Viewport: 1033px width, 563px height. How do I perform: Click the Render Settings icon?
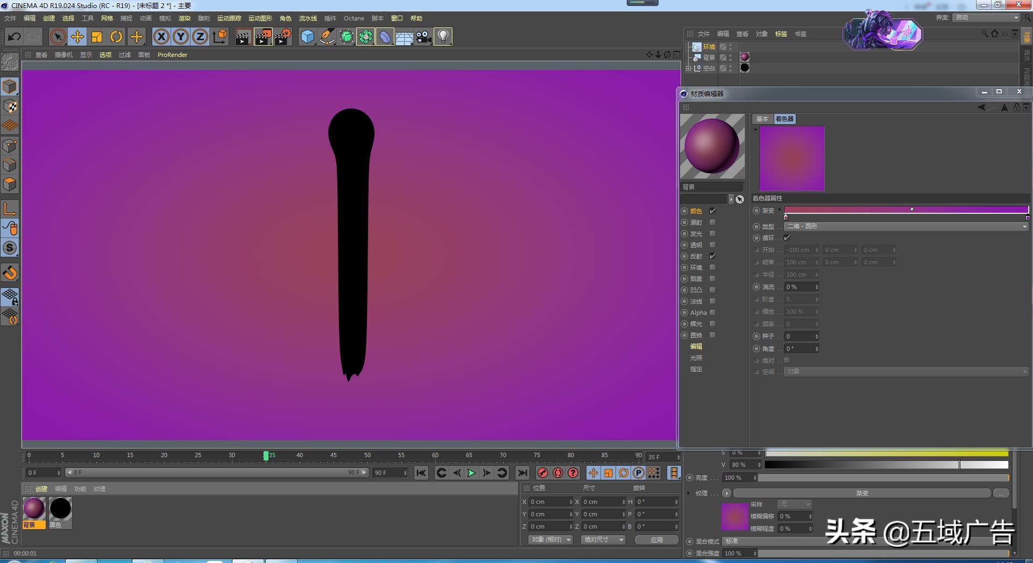click(283, 37)
